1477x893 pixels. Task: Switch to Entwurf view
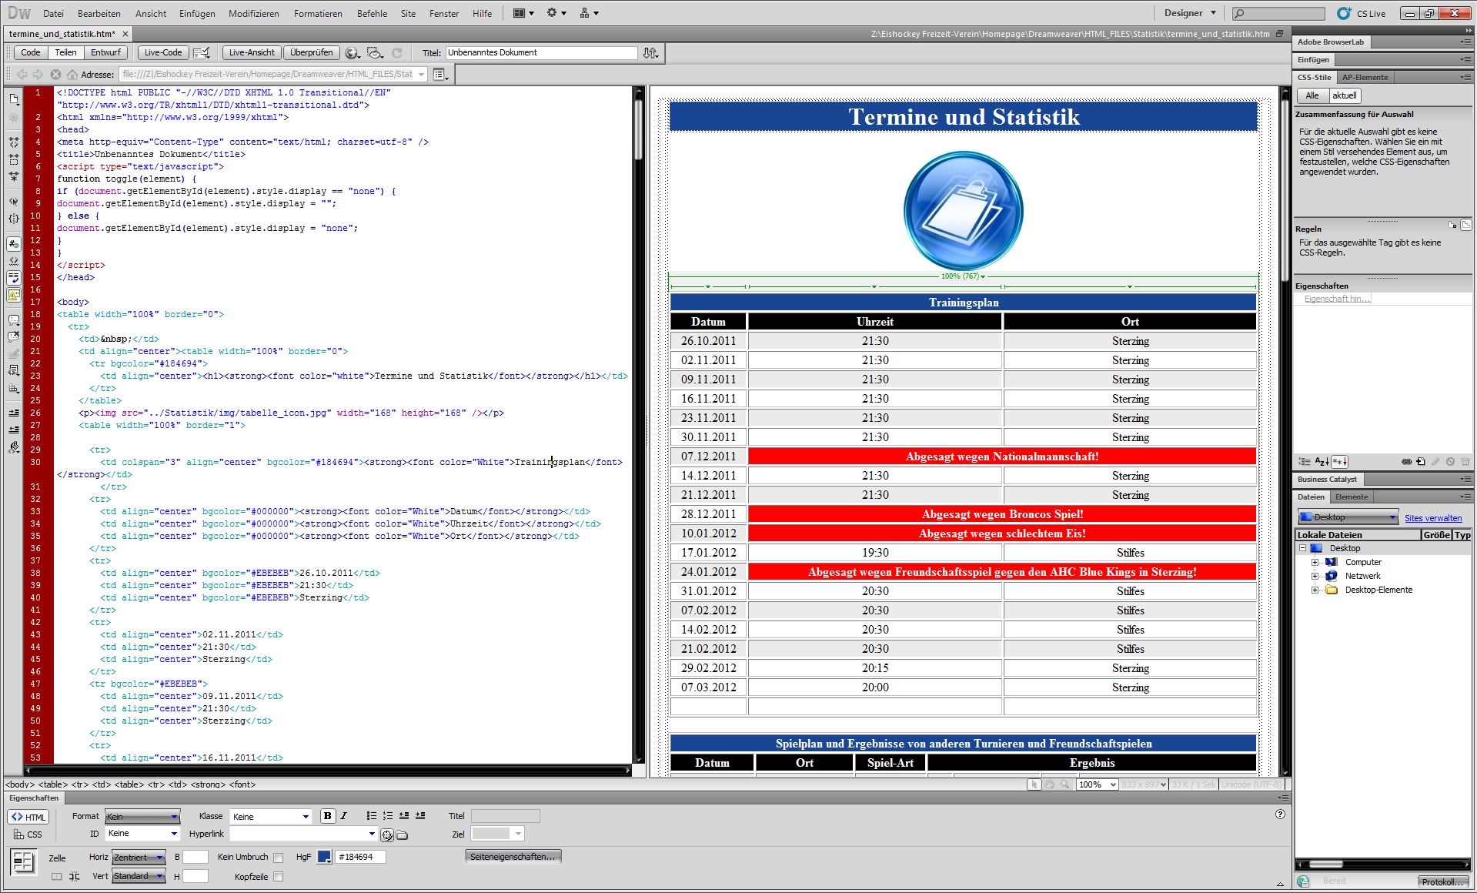click(105, 53)
